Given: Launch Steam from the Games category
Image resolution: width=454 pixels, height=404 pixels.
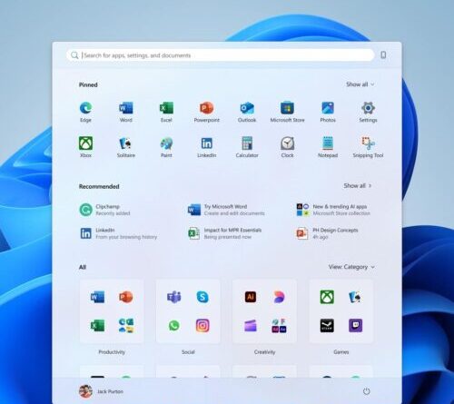Looking at the screenshot, I should (x=327, y=326).
